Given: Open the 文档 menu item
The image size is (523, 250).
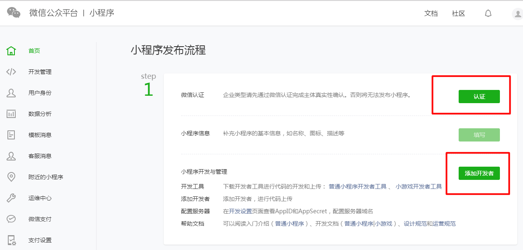Looking at the screenshot, I should pos(431,13).
